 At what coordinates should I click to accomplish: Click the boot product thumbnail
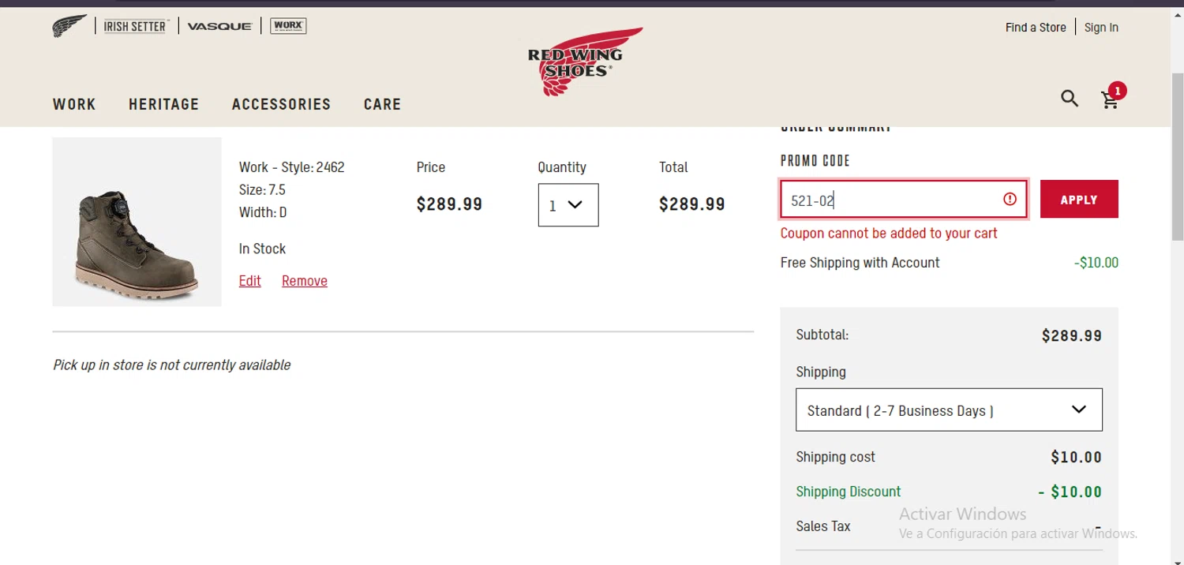[x=137, y=222]
